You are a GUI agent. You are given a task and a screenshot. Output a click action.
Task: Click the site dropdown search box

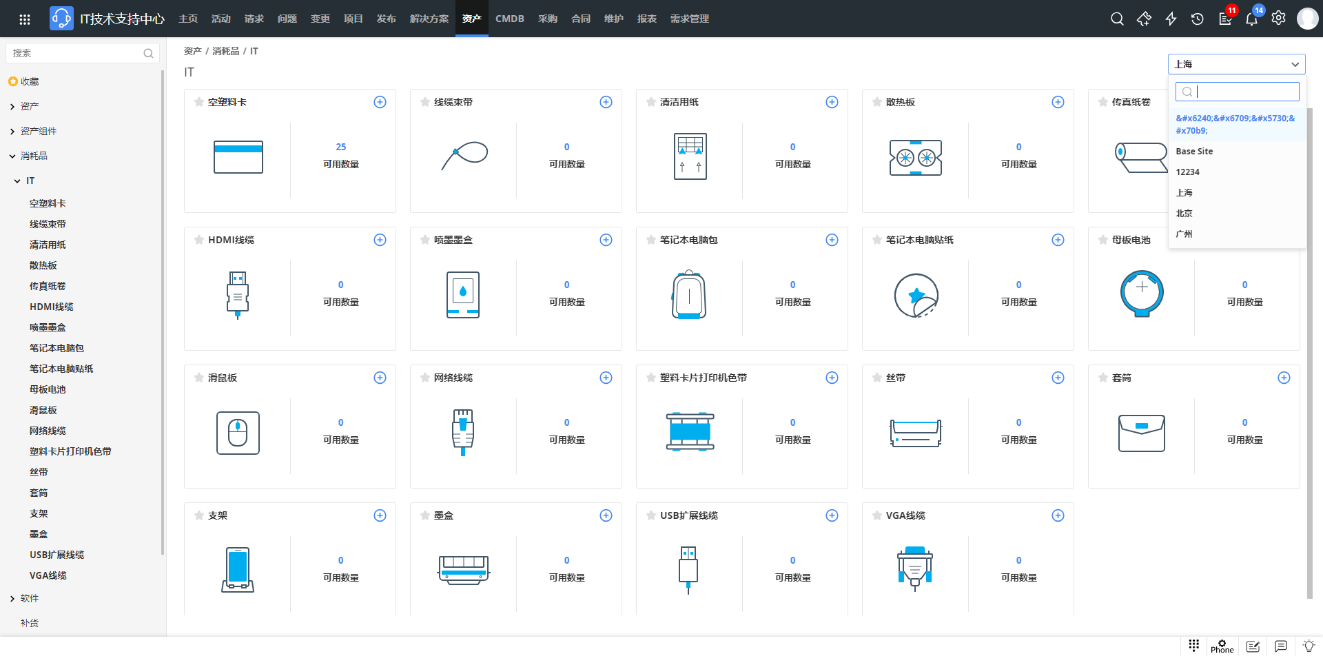coord(1238,91)
